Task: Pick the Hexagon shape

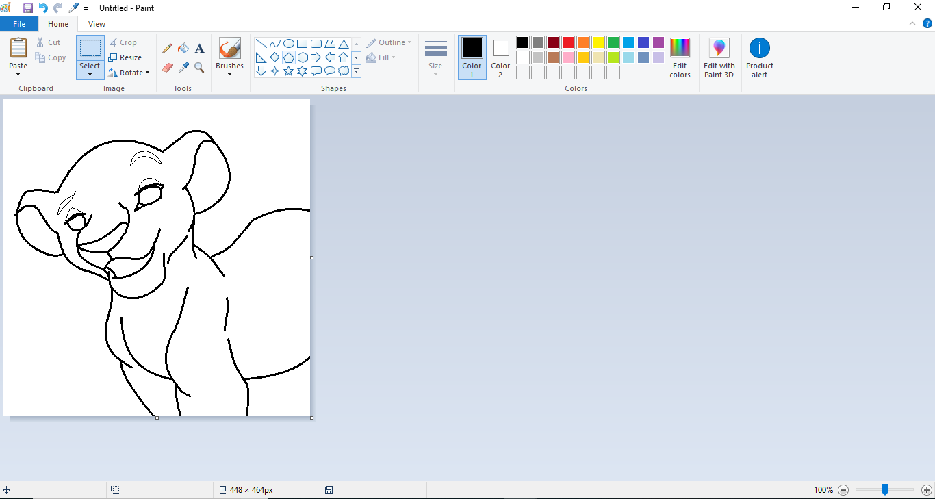Action: pos(302,57)
